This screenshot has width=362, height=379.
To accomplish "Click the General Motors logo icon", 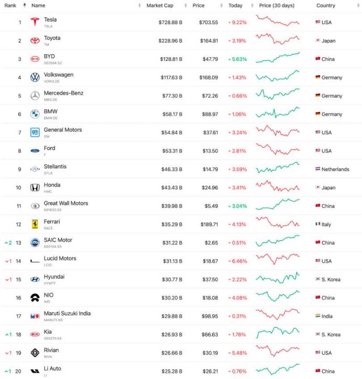I will click(x=35, y=132).
